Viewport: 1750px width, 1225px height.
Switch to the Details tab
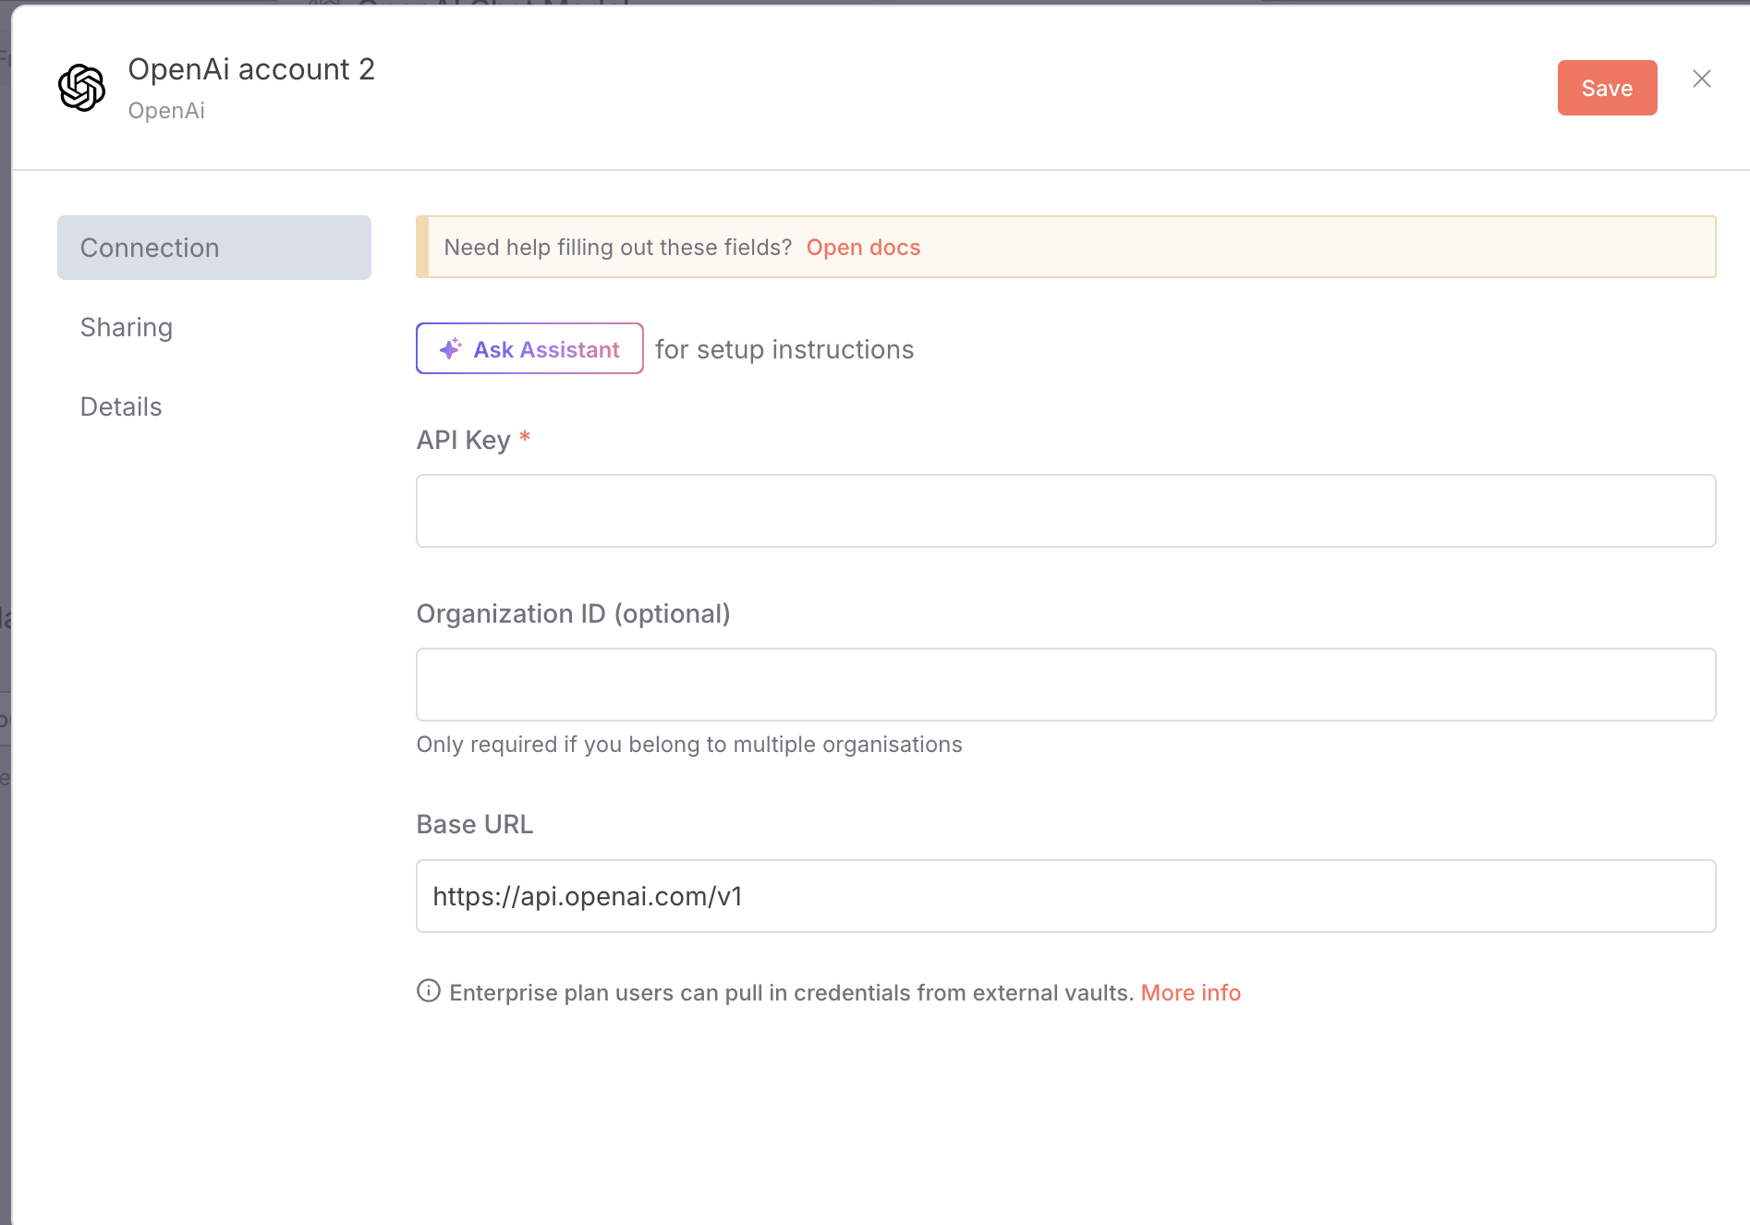121,406
